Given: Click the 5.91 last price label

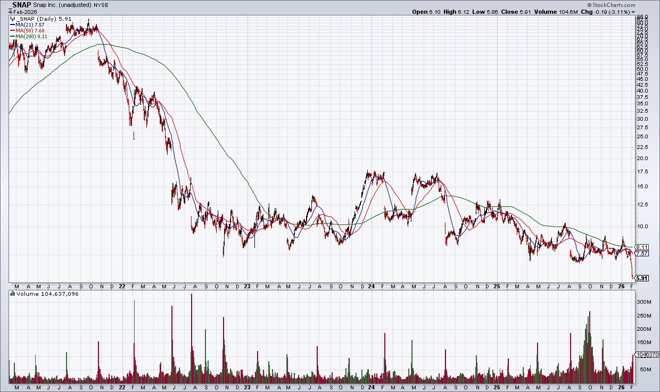Looking at the screenshot, I should (x=643, y=278).
